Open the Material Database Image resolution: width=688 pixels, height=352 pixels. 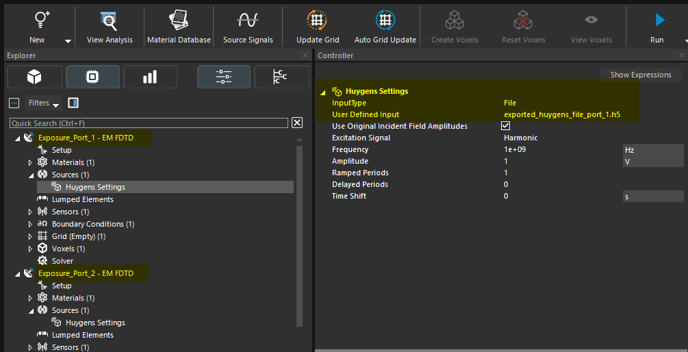pyautogui.click(x=179, y=20)
